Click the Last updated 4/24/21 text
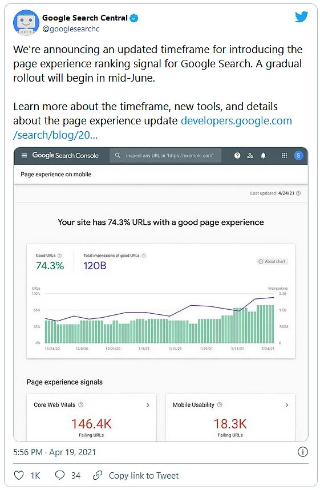320x490 pixels. pyautogui.click(x=272, y=193)
